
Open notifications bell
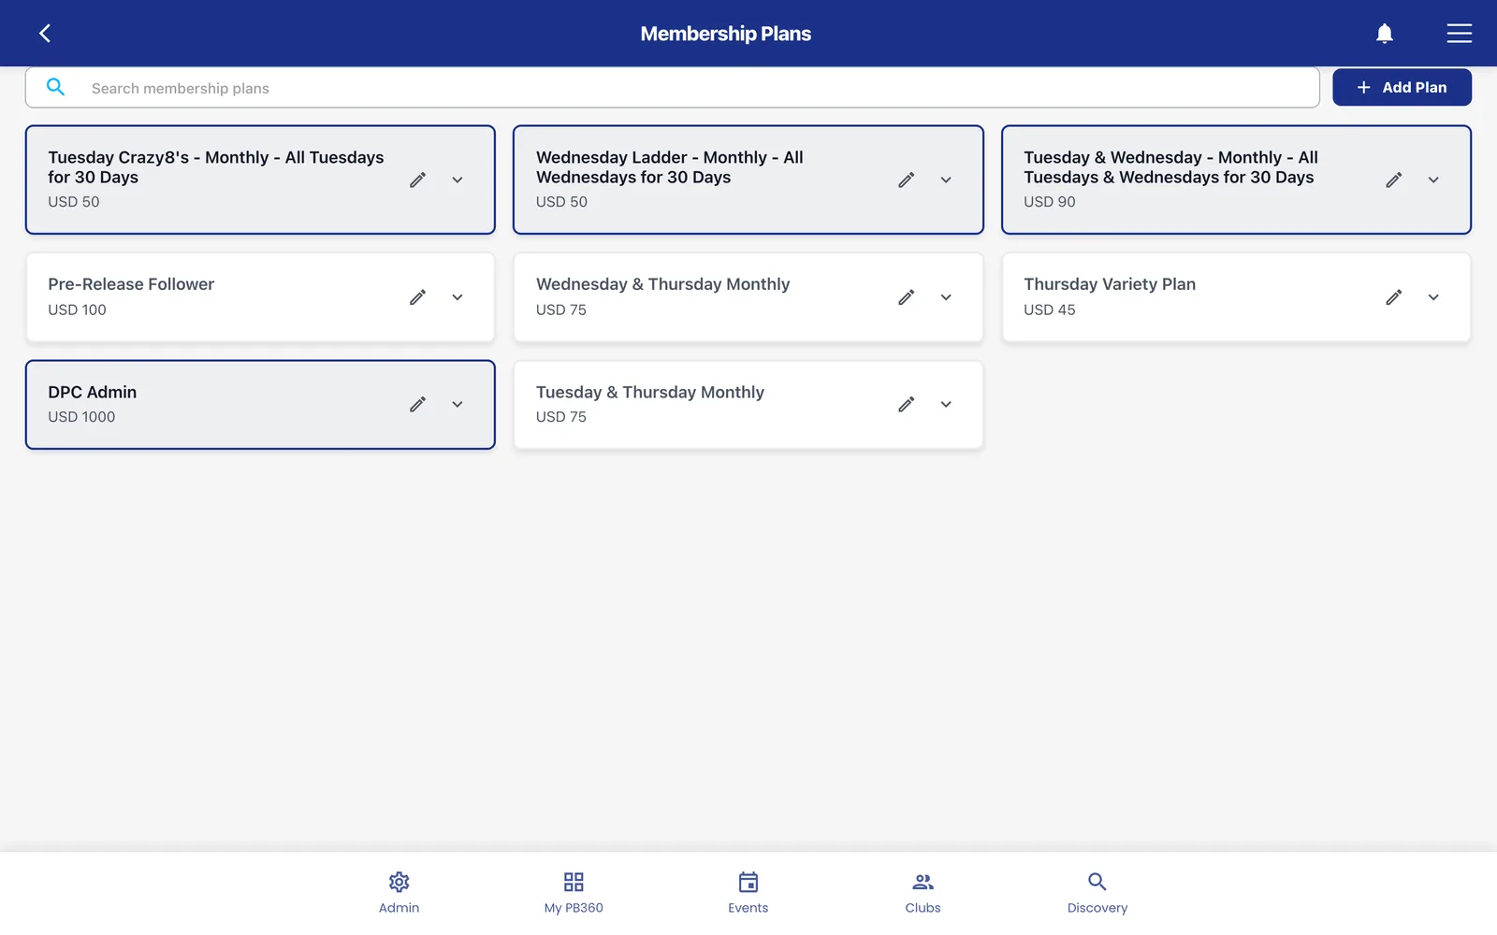[1385, 34]
